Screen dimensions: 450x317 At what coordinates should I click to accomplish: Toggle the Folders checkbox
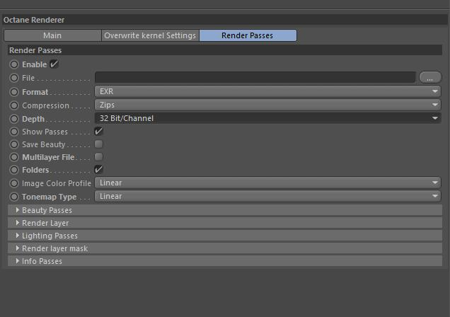[x=99, y=169]
